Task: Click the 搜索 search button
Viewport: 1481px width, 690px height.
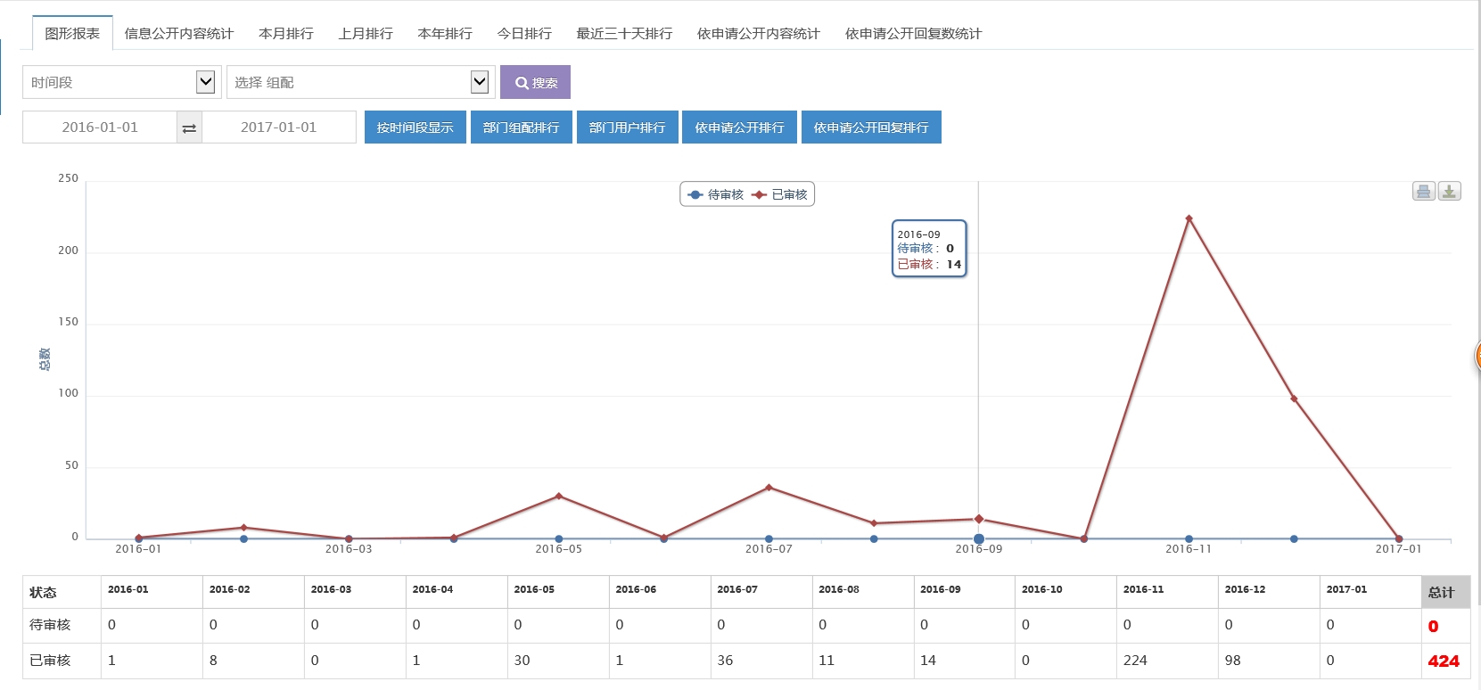Action: click(535, 82)
